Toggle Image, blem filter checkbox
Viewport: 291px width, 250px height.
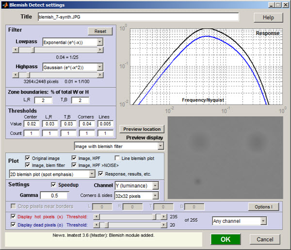point(28,165)
